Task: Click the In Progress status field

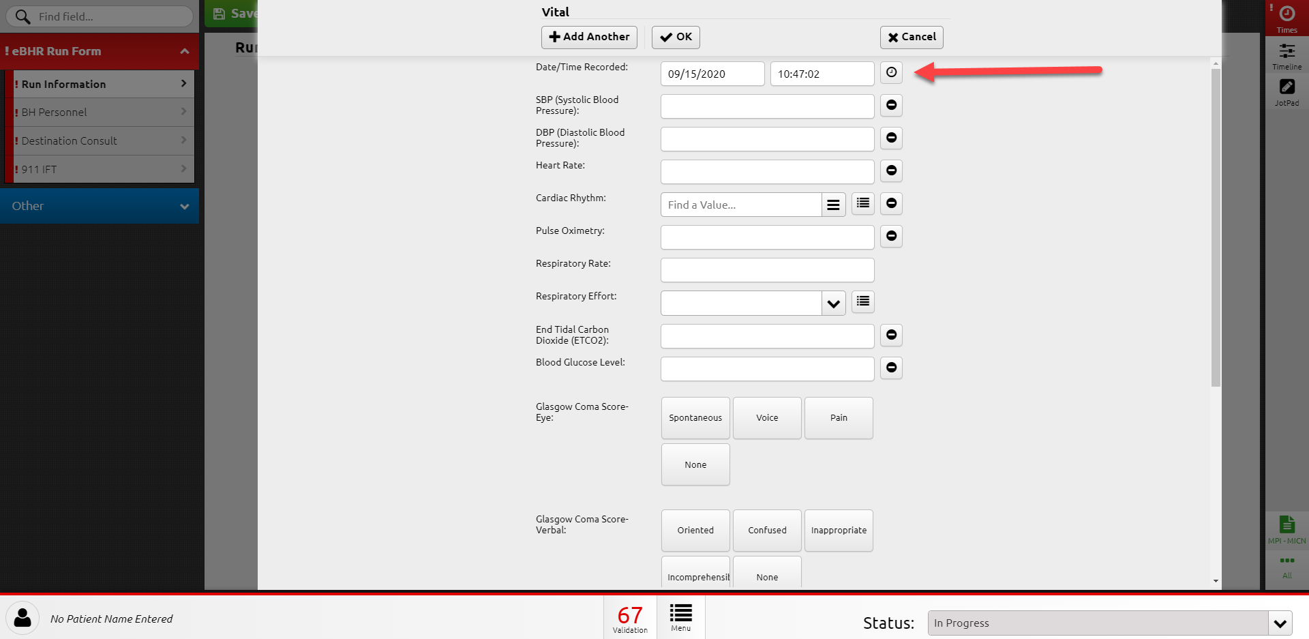Action: pyautogui.click(x=1098, y=623)
